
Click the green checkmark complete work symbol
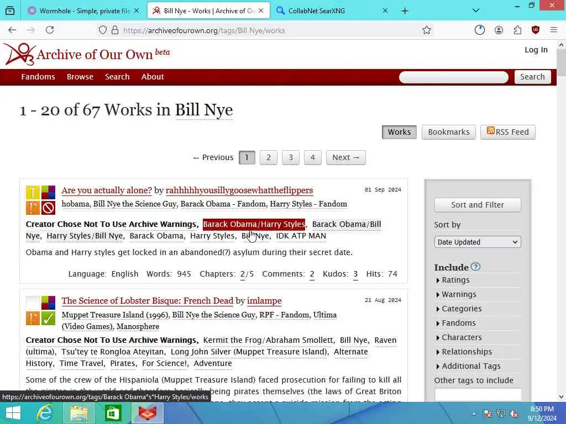[x=49, y=318]
